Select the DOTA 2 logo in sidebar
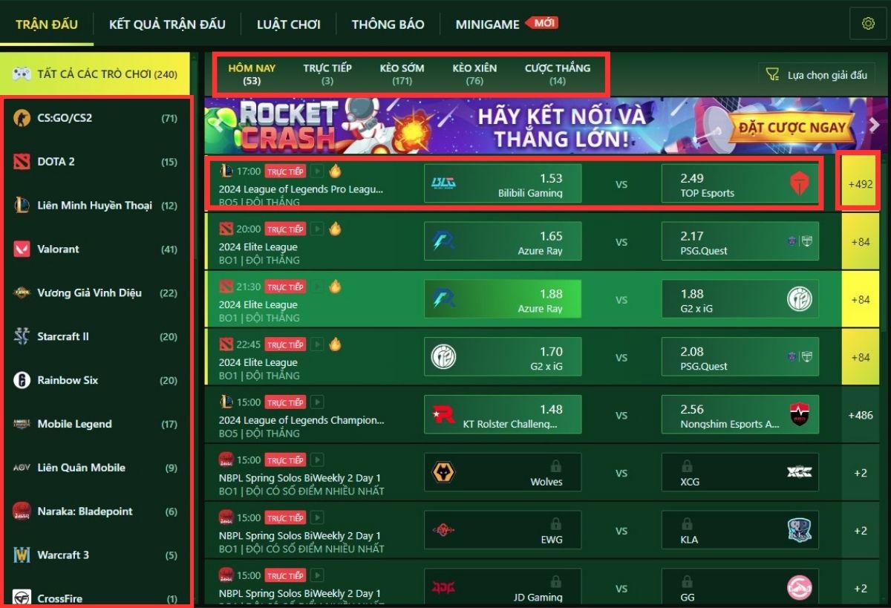 22,162
